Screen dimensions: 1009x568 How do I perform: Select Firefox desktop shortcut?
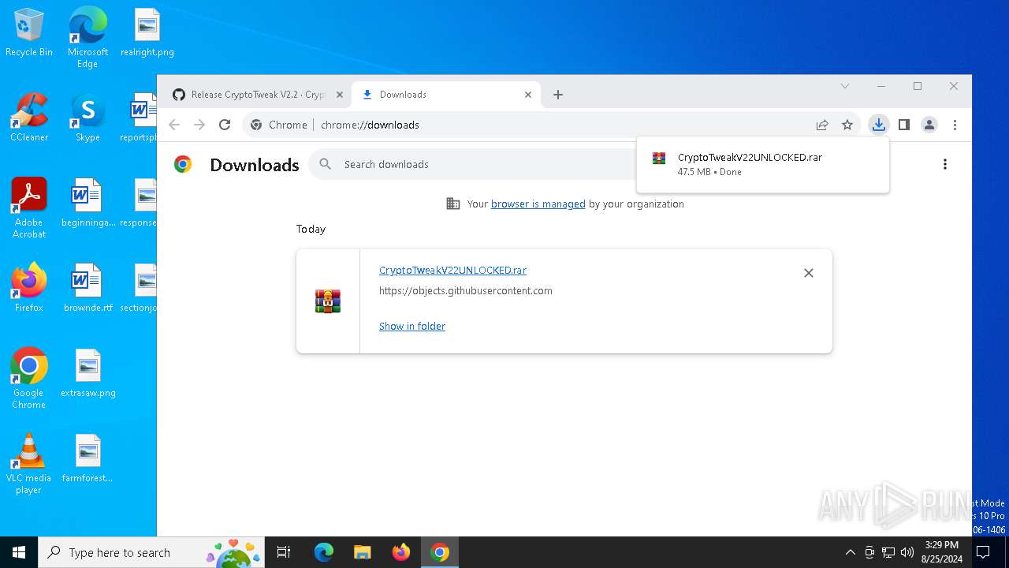(29, 288)
